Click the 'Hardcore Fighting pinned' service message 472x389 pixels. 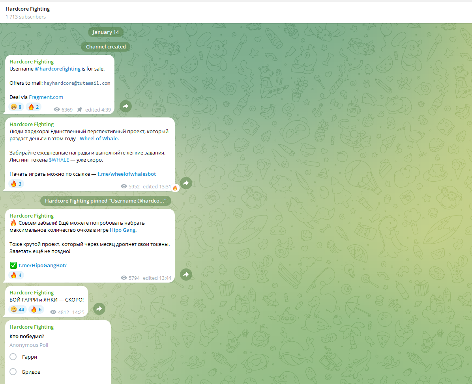pos(106,201)
